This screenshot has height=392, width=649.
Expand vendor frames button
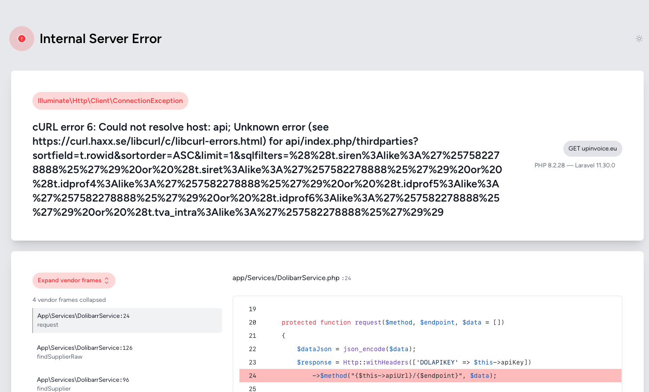pos(74,281)
